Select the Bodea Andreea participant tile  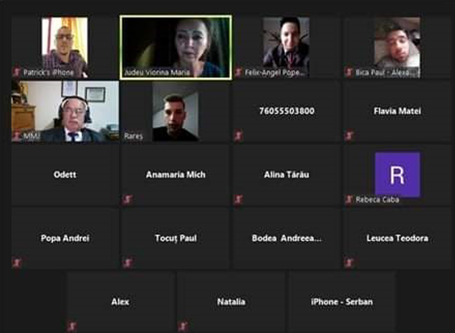(287, 239)
